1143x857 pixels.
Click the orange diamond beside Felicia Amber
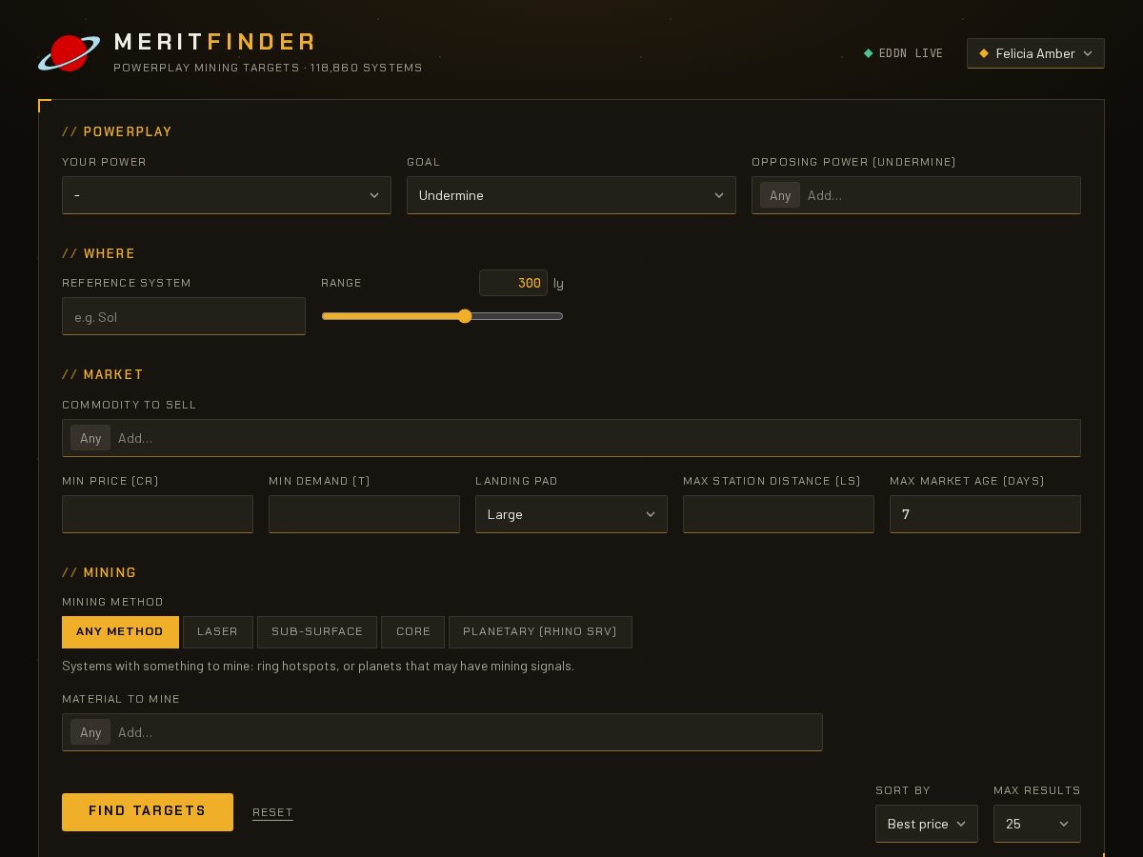click(x=984, y=53)
